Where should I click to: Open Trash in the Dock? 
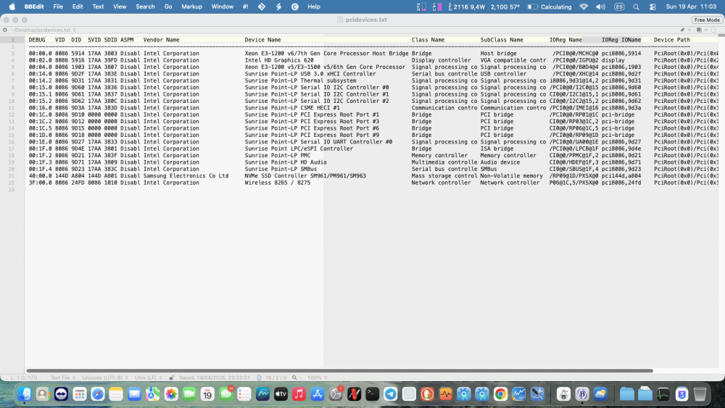tap(700, 394)
